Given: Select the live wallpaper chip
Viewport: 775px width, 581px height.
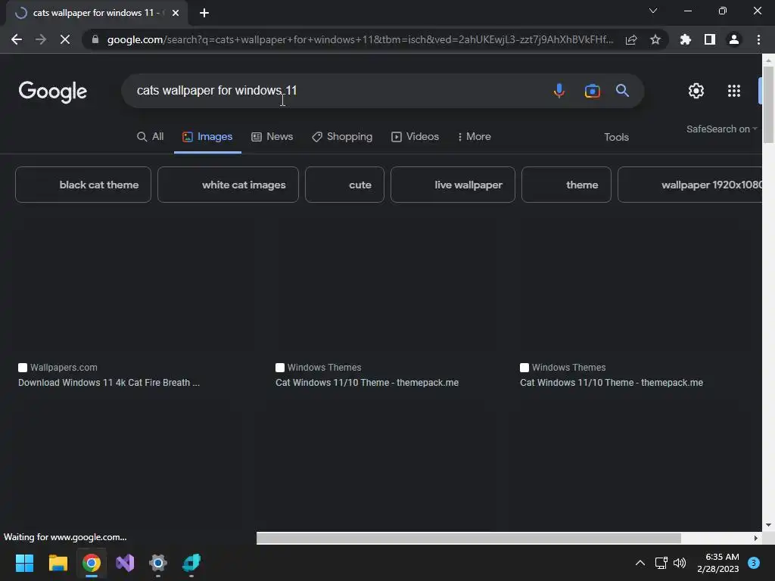Looking at the screenshot, I should (453, 185).
